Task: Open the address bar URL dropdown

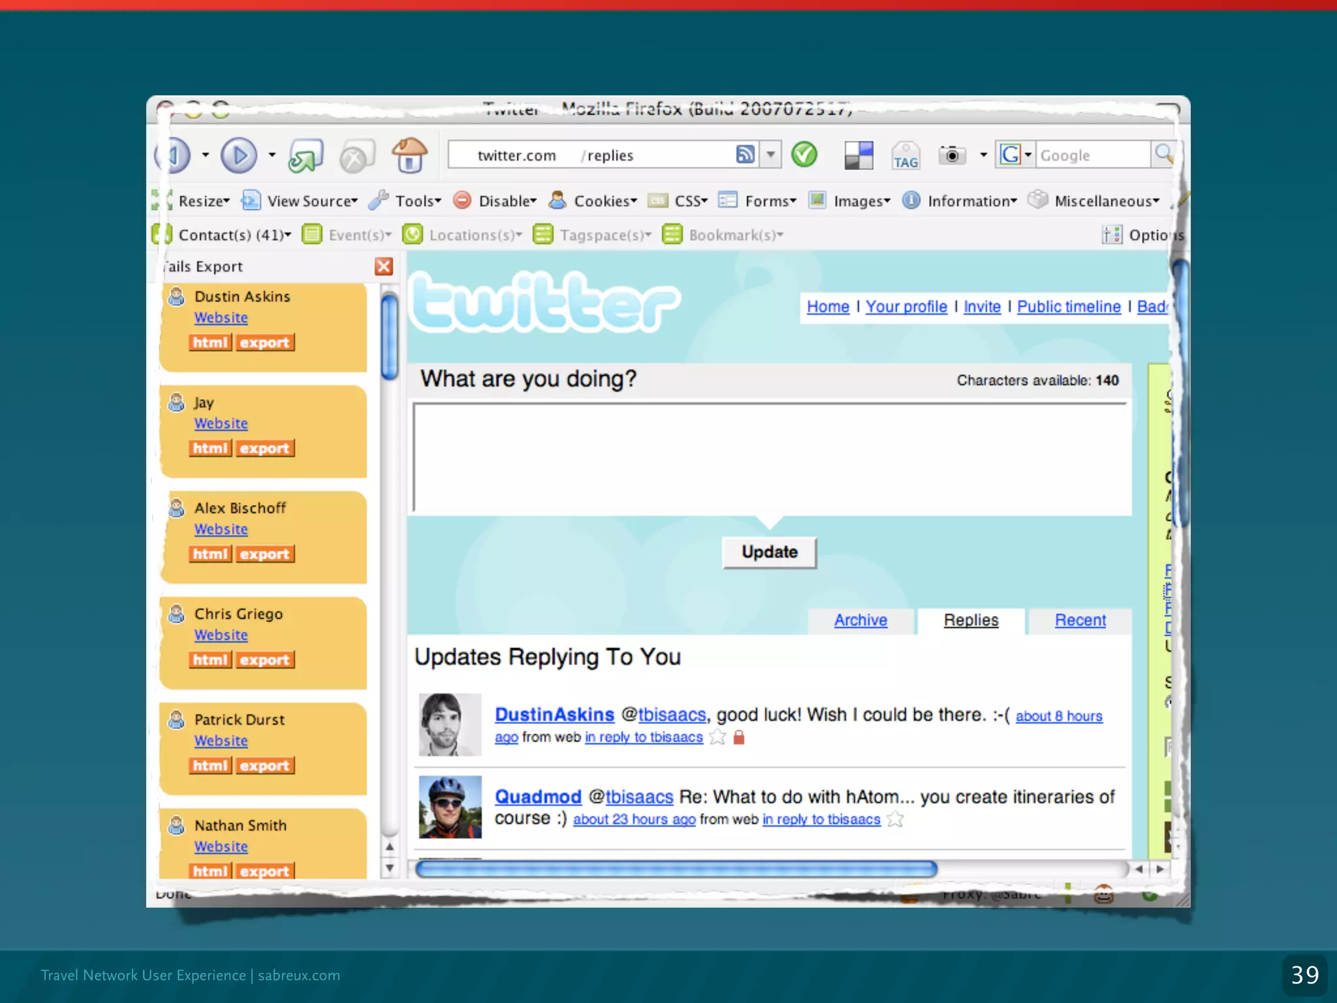Action: (x=770, y=155)
